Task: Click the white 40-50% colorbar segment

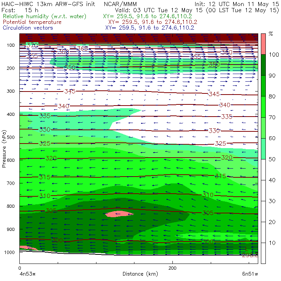Action: tap(263, 169)
